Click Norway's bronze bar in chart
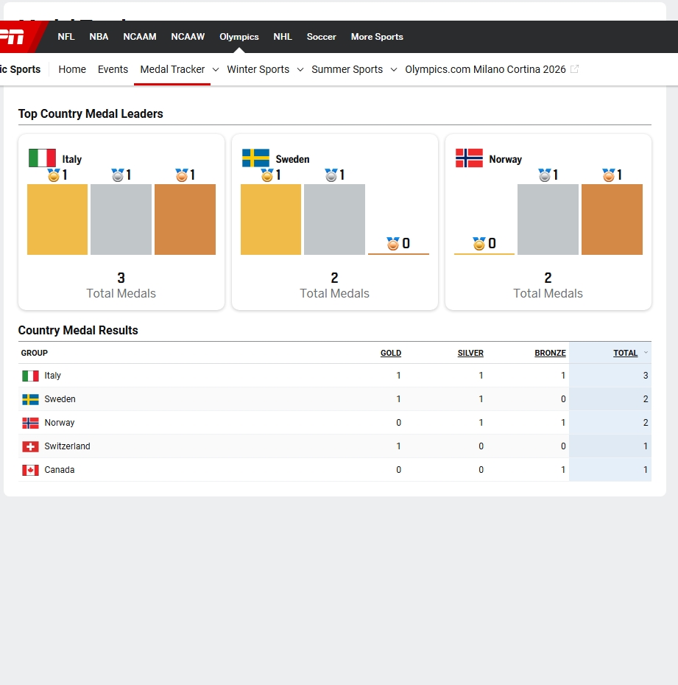 (612, 219)
